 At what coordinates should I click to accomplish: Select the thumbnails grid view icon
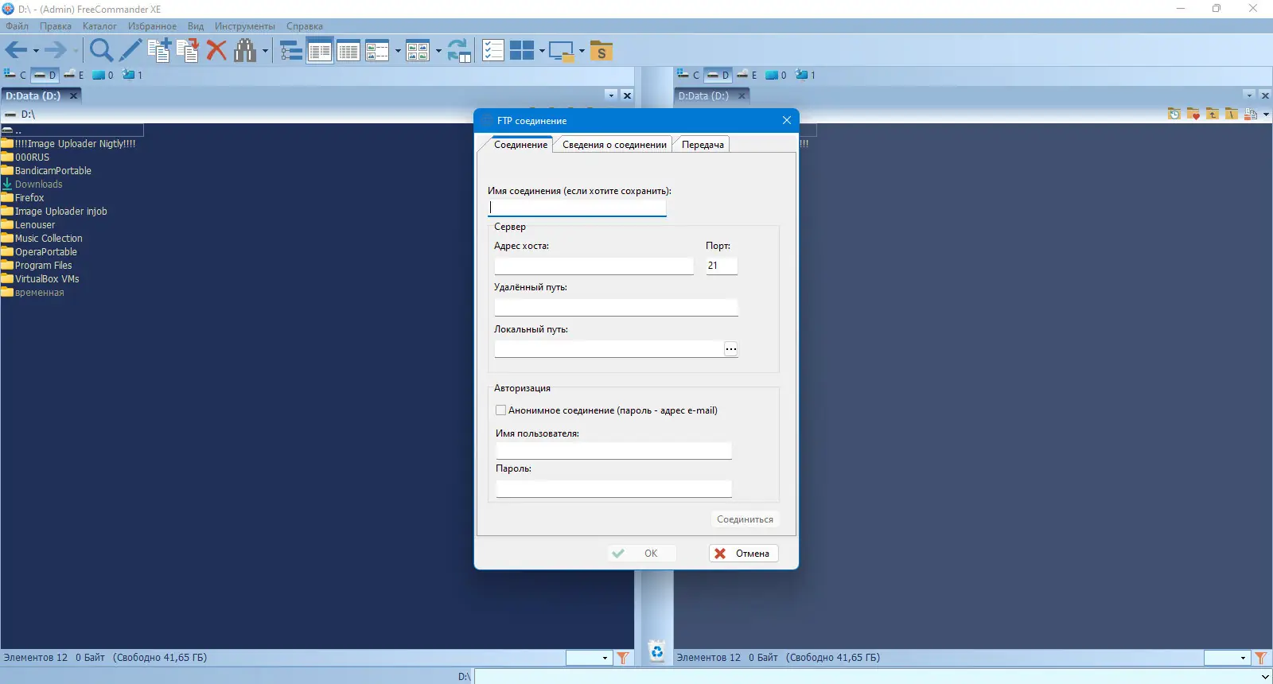(x=418, y=51)
